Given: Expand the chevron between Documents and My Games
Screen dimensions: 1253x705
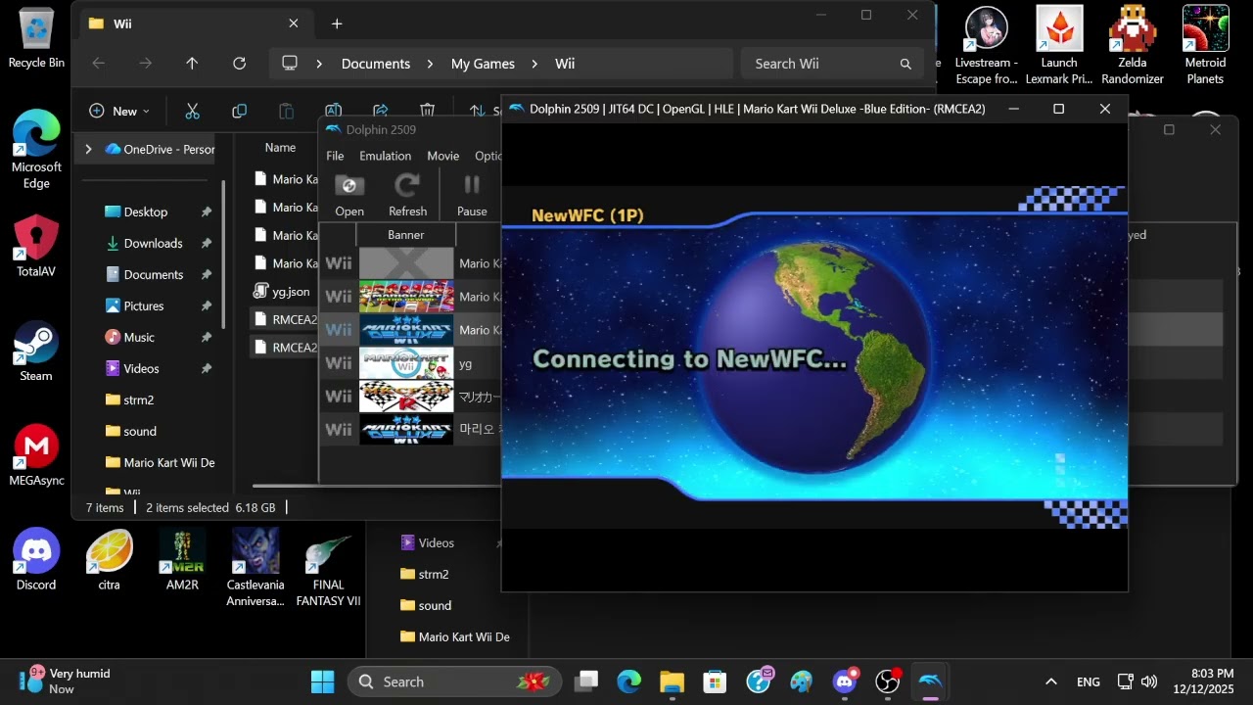Looking at the screenshot, I should click(x=431, y=64).
